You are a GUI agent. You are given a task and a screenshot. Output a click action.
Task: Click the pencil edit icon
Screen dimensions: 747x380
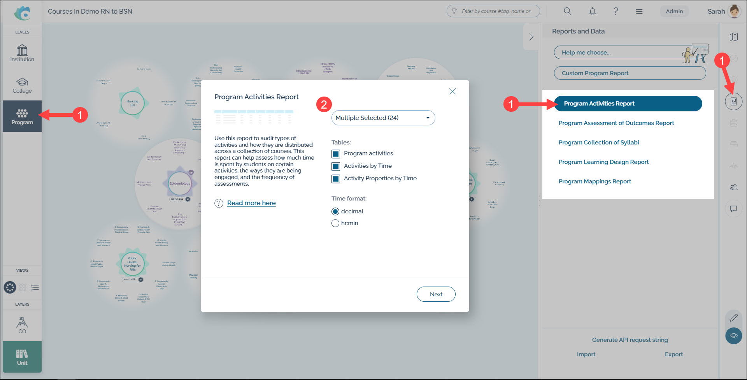click(x=734, y=318)
